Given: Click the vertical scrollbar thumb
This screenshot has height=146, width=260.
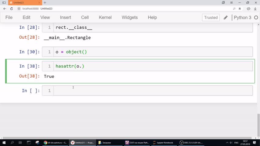Looking at the screenshot, I should click(x=258, y=125).
